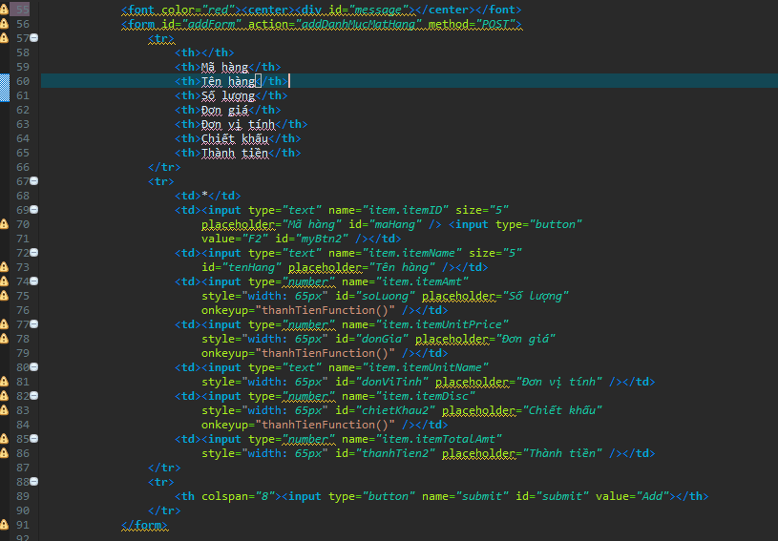Image resolution: width=778 pixels, height=541 pixels.
Task: Fold the itemName td at line 72
Action: [x=34, y=253]
